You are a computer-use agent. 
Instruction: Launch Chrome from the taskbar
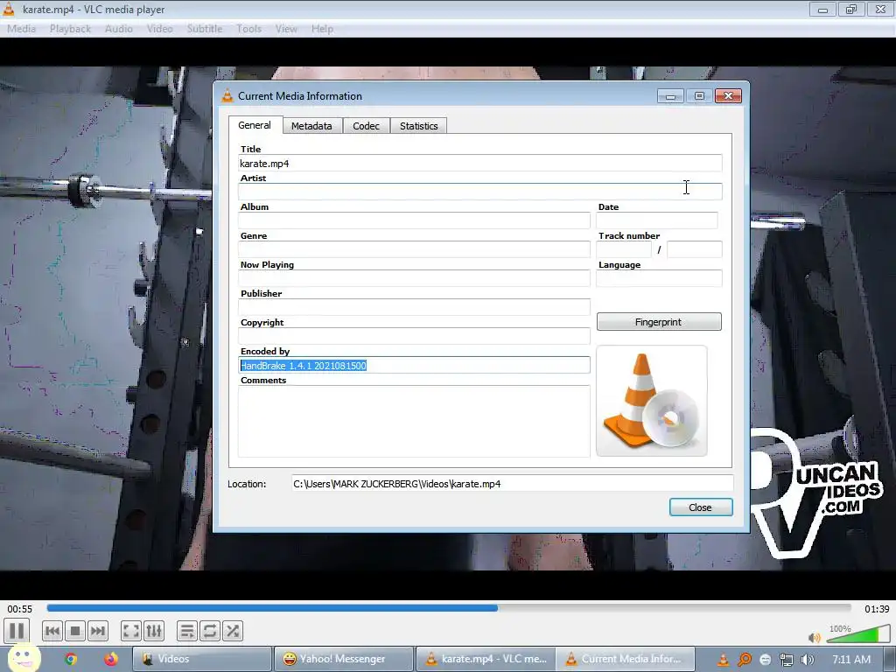[x=71, y=659]
